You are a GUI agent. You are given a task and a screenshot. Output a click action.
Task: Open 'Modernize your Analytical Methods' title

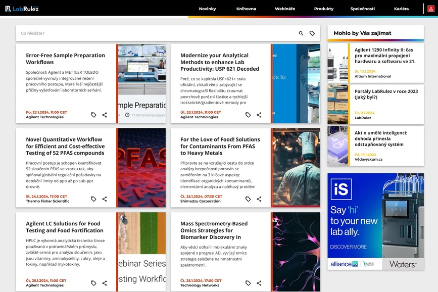click(220, 62)
